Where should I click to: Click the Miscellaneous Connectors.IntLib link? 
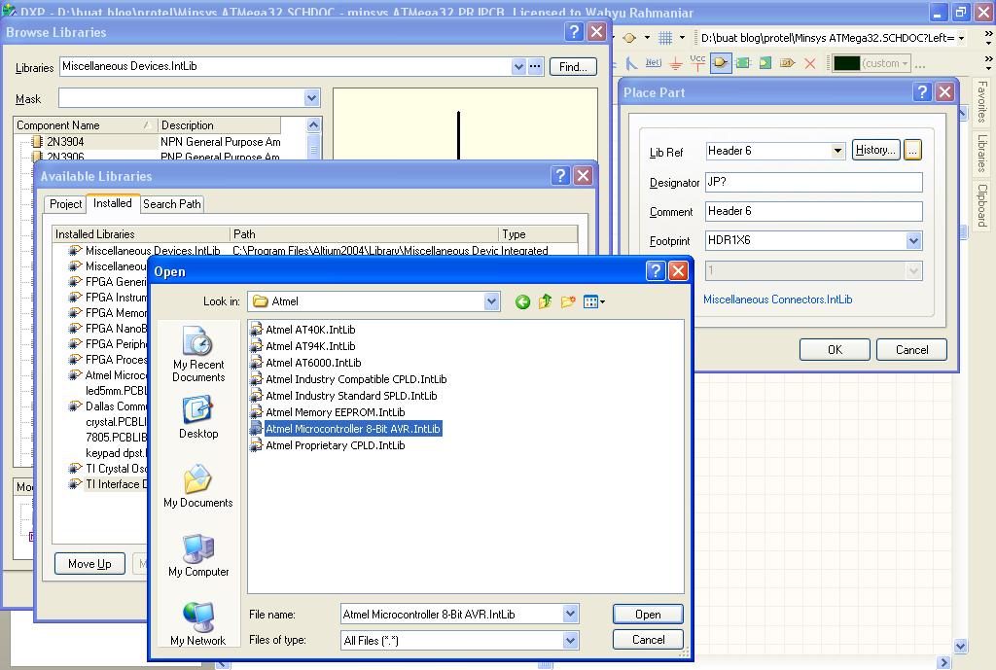point(777,300)
